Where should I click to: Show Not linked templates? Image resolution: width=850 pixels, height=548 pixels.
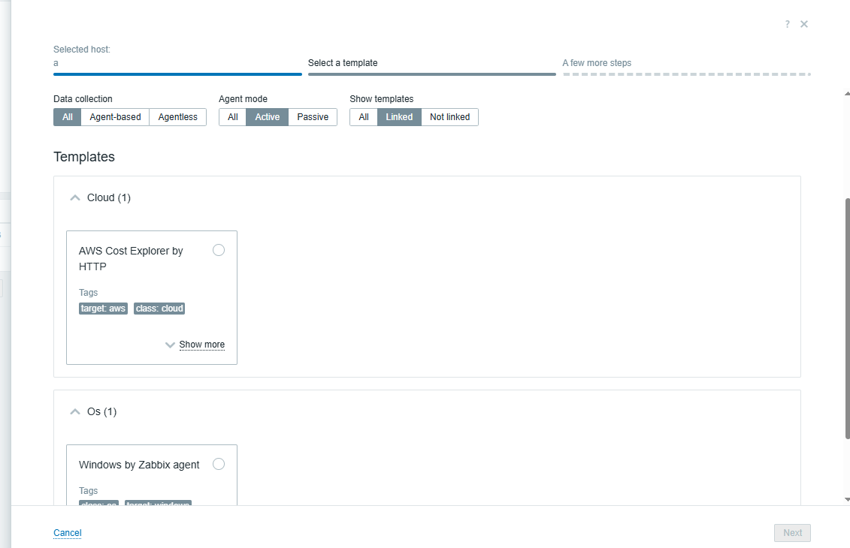(x=450, y=117)
